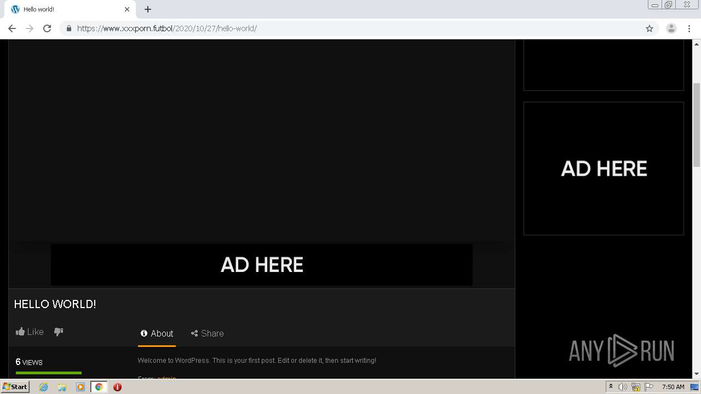Open the Opera icon in taskbar

pos(117,387)
